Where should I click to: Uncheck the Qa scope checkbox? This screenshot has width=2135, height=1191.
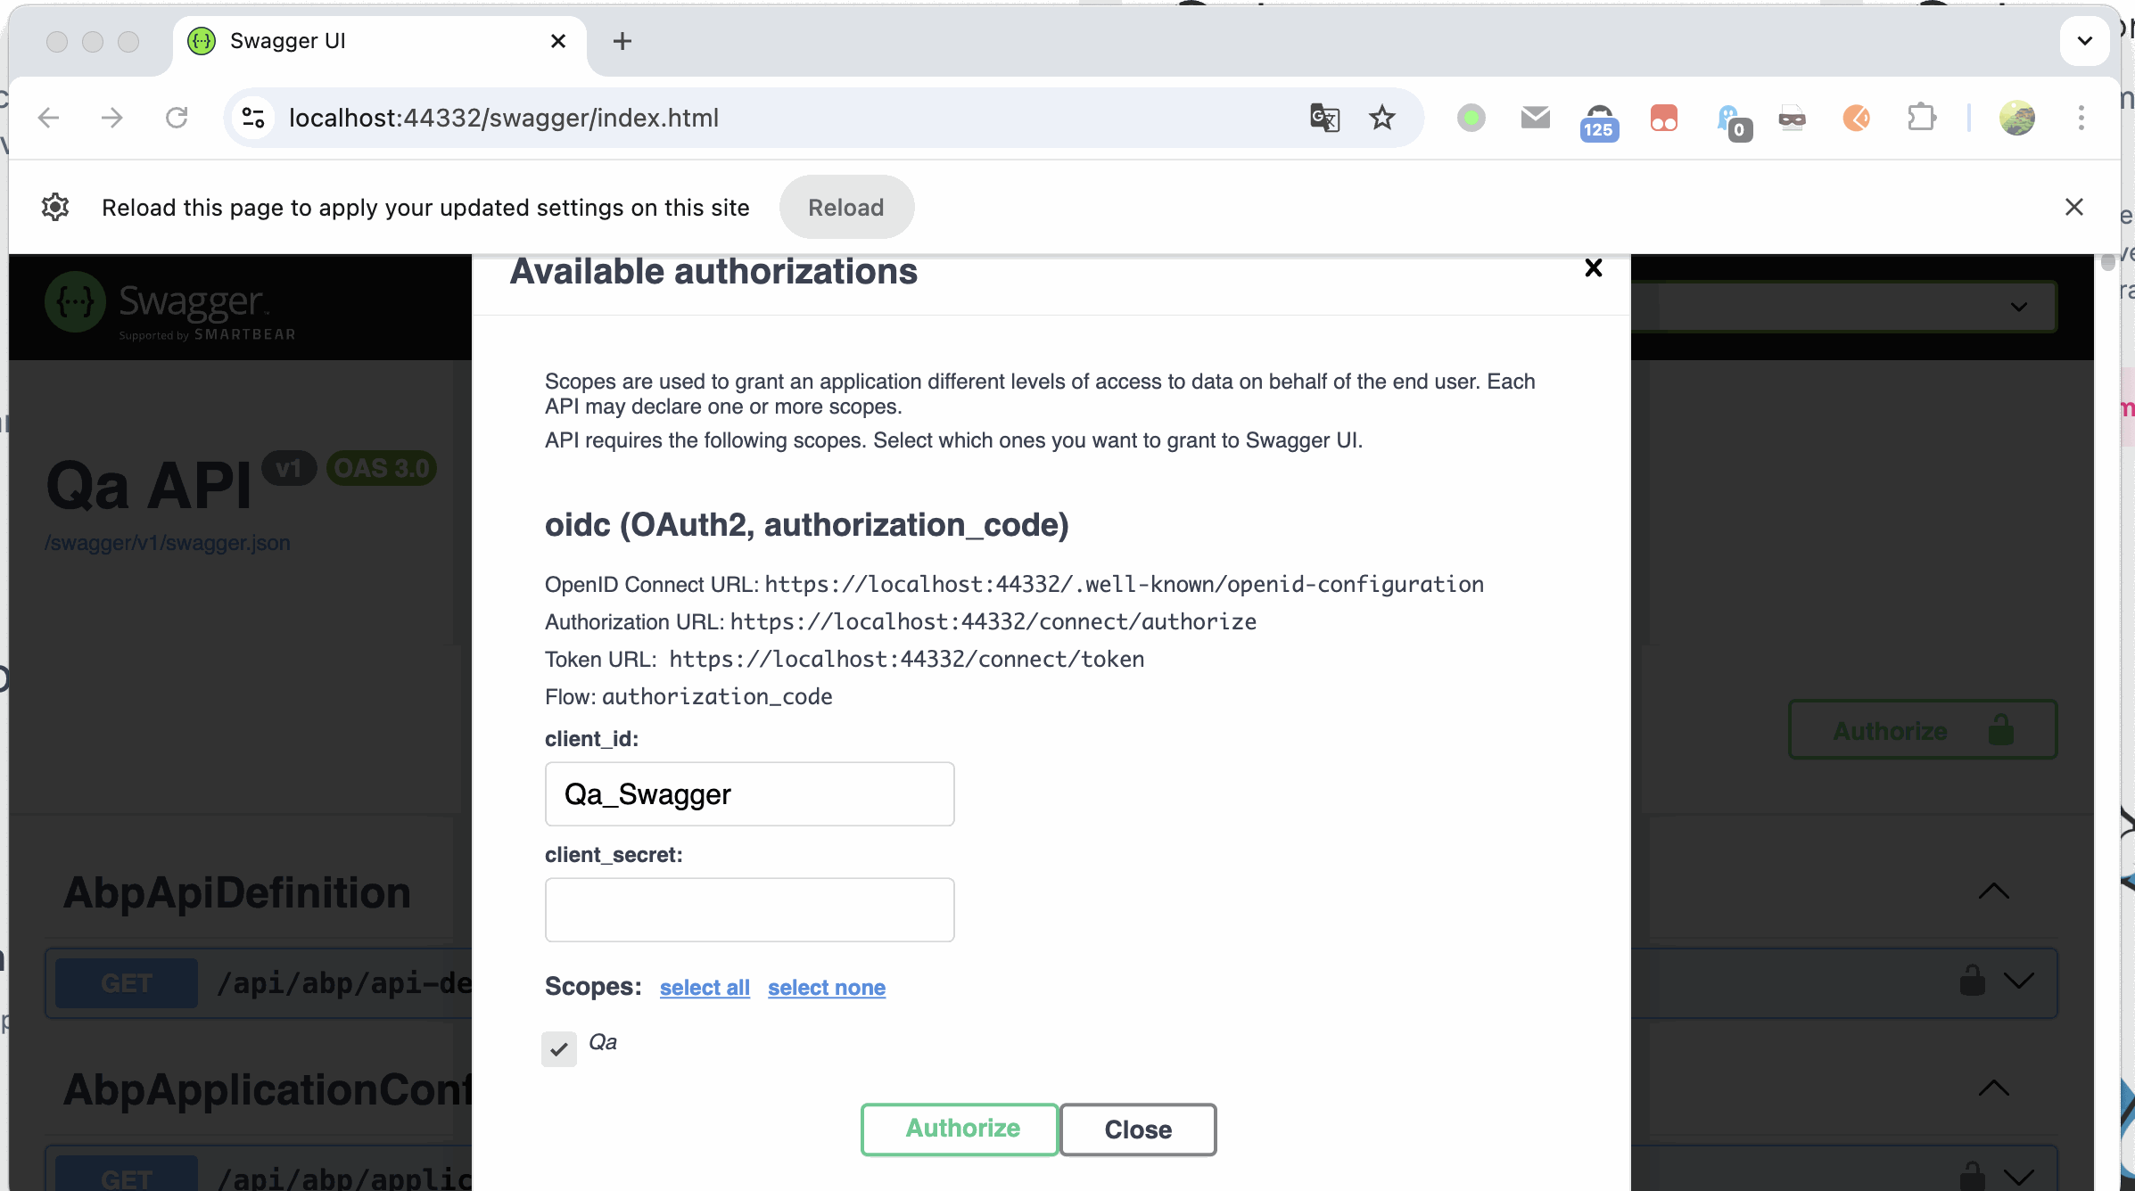pos(559,1049)
